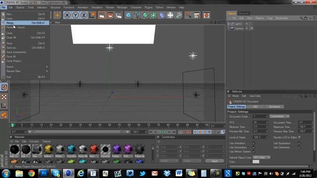Click the Apply button in Coordinates
Screen dimensions: 317x178
point(214,161)
